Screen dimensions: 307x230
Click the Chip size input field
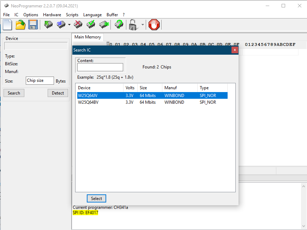[40, 81]
